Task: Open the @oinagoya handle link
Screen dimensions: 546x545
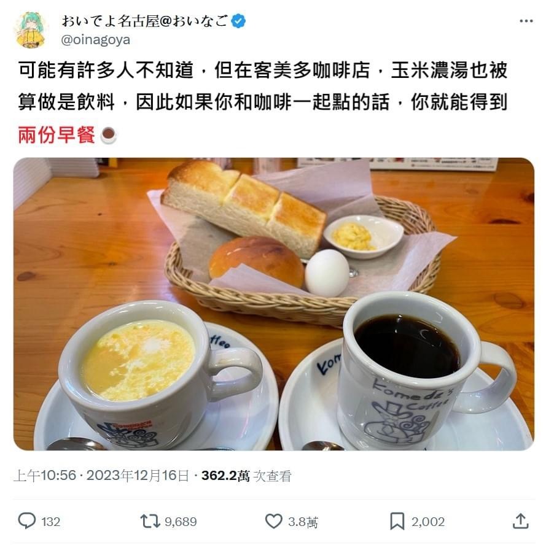Action: (96, 40)
